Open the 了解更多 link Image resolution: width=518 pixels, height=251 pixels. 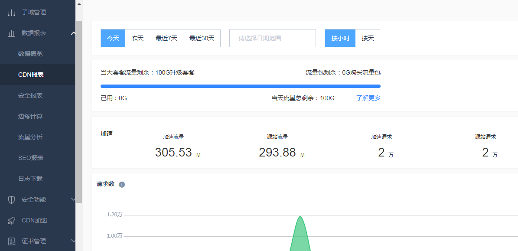point(368,98)
